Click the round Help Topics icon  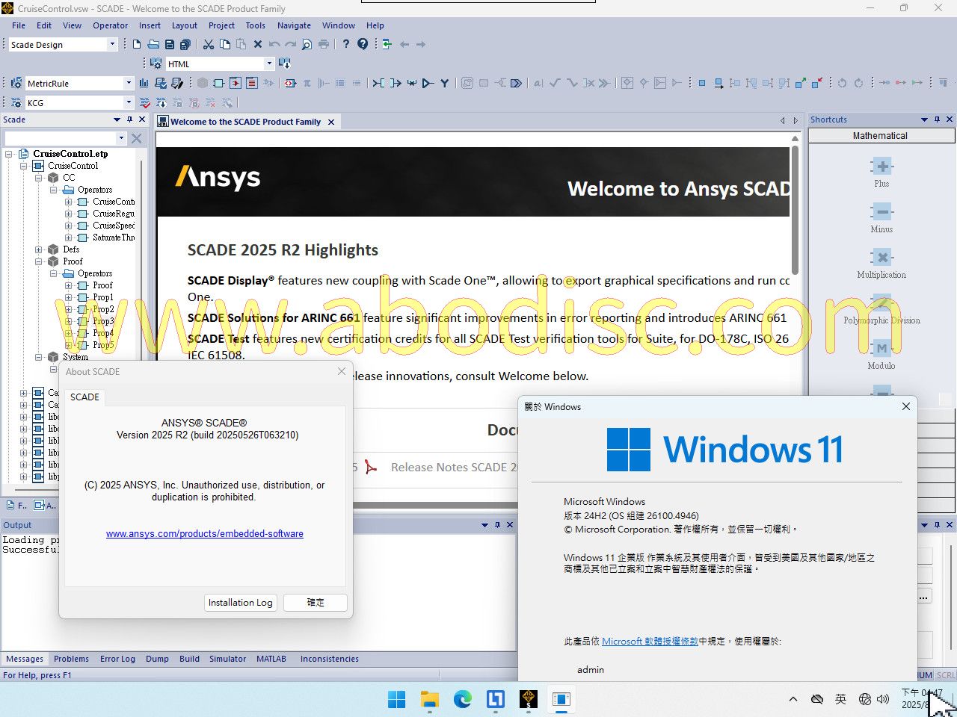point(363,45)
